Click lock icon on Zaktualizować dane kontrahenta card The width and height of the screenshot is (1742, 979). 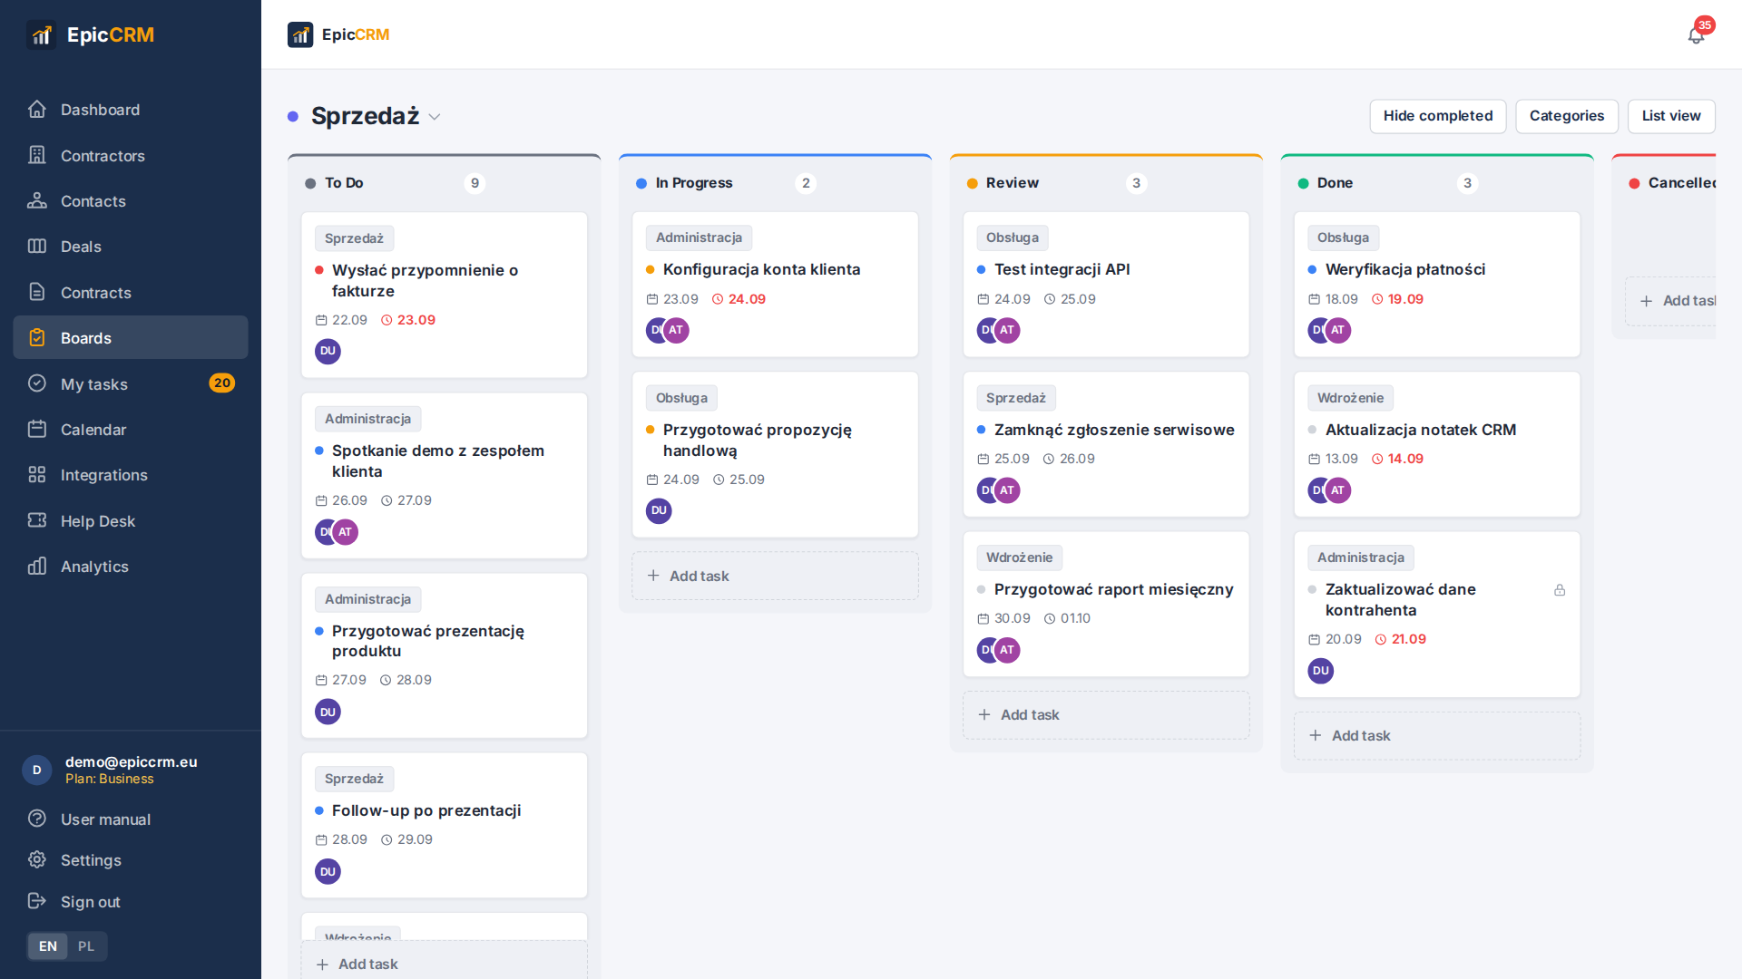tap(1560, 590)
